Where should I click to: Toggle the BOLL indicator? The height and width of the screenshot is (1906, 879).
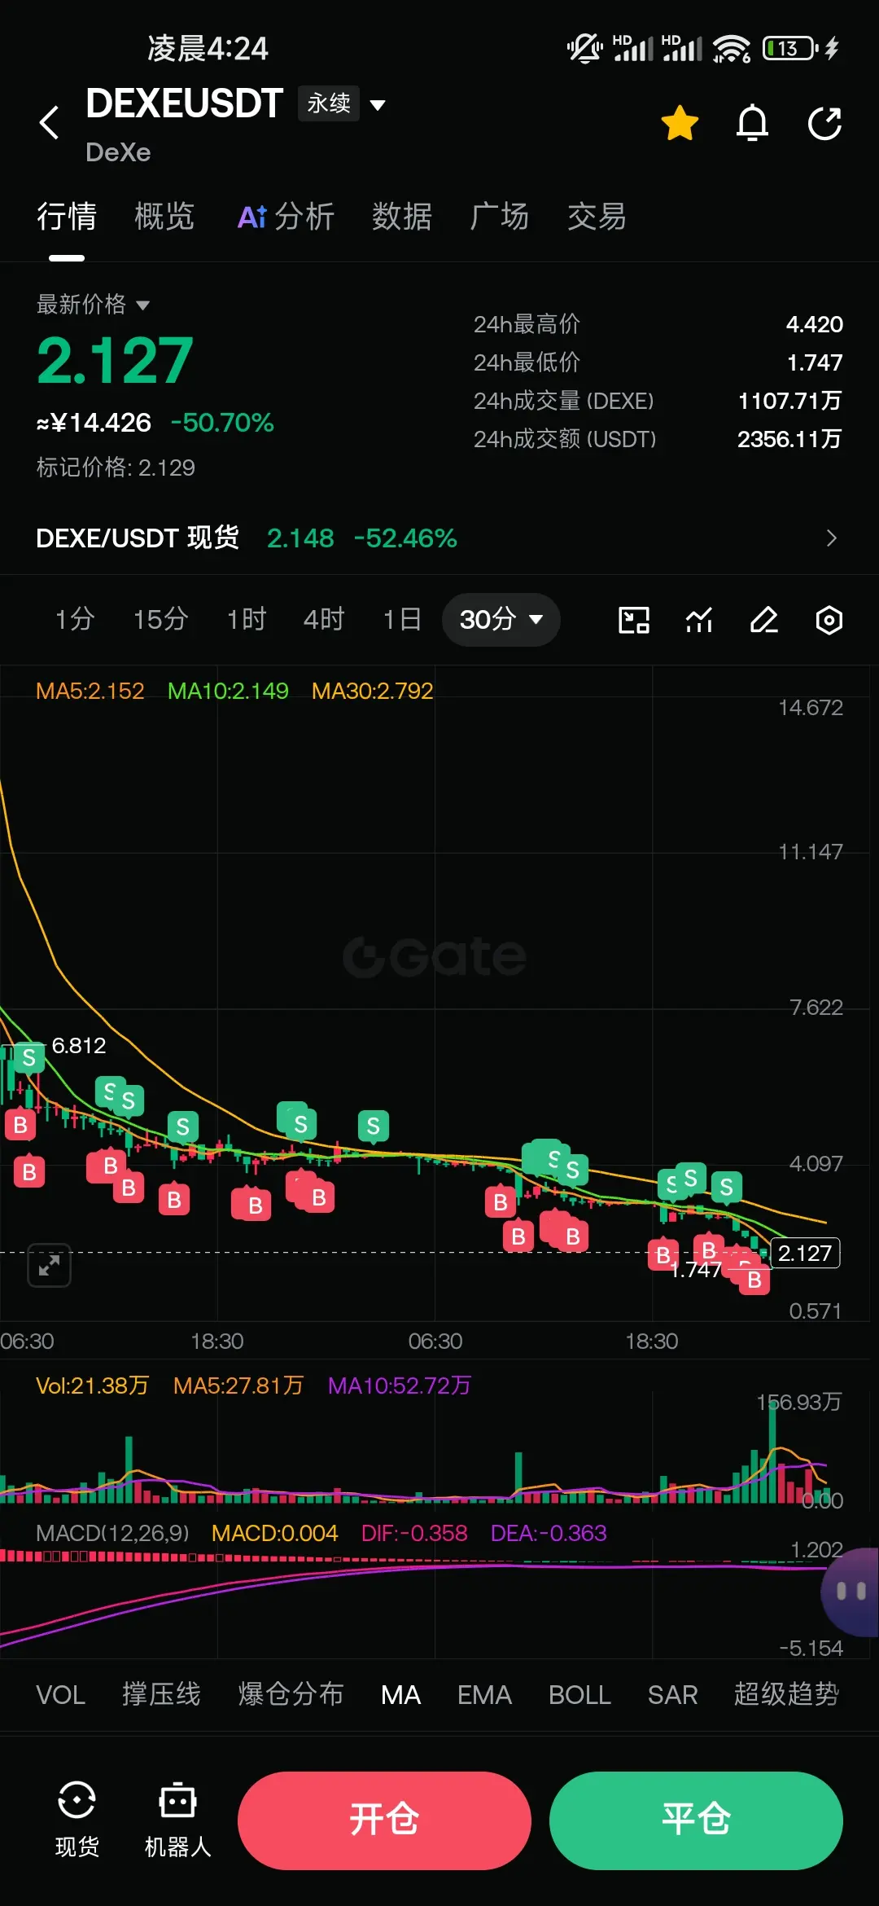click(x=579, y=1695)
